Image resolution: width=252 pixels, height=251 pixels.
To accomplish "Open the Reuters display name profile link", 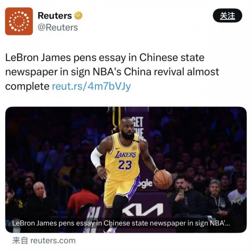I will pyautogui.click(x=55, y=15).
